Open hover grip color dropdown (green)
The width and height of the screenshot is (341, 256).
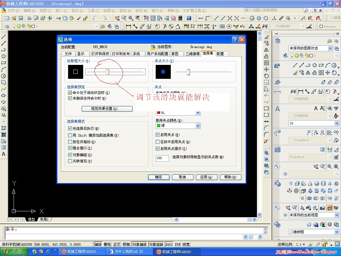pos(198,126)
